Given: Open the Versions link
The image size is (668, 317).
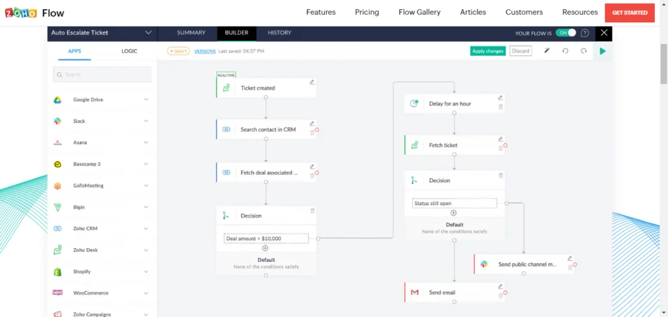Looking at the screenshot, I should pyautogui.click(x=205, y=51).
